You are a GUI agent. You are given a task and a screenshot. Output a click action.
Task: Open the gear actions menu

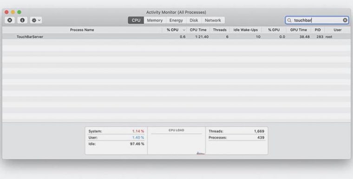36,20
